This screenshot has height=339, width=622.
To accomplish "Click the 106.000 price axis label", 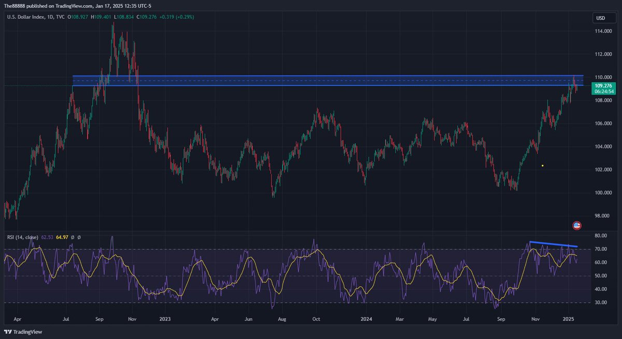I will tap(603, 124).
